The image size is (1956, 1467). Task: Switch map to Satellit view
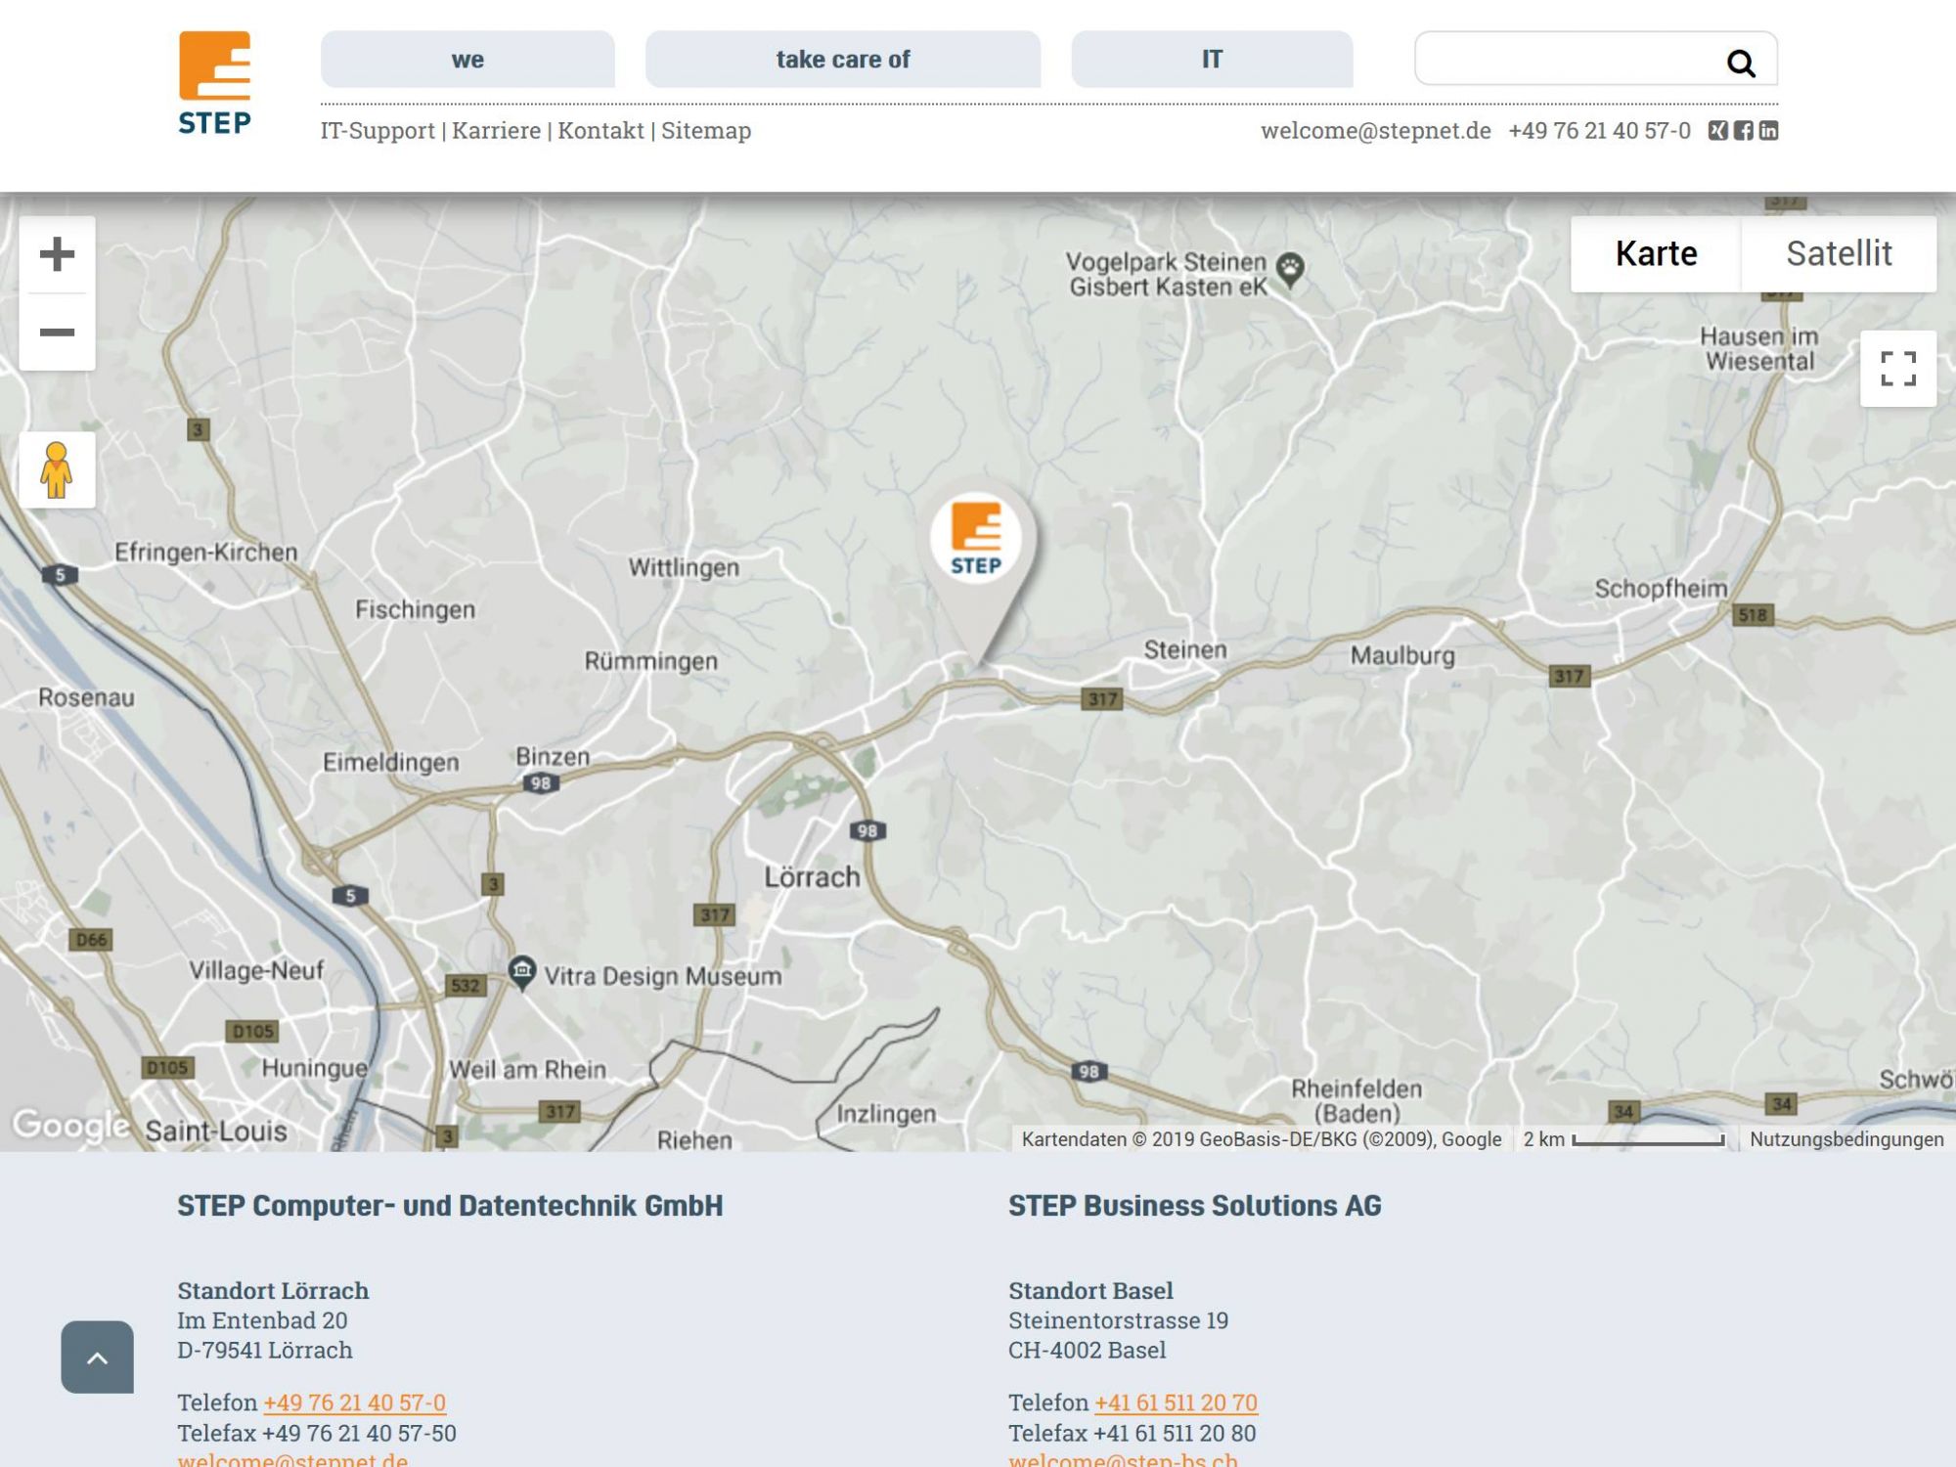click(x=1839, y=253)
